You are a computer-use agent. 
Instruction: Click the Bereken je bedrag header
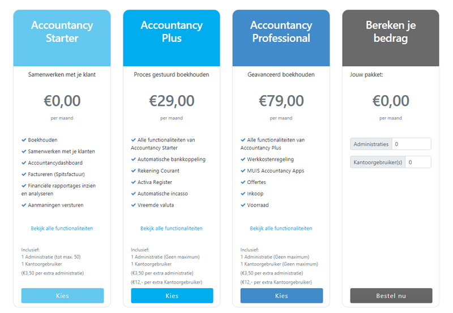click(391, 32)
